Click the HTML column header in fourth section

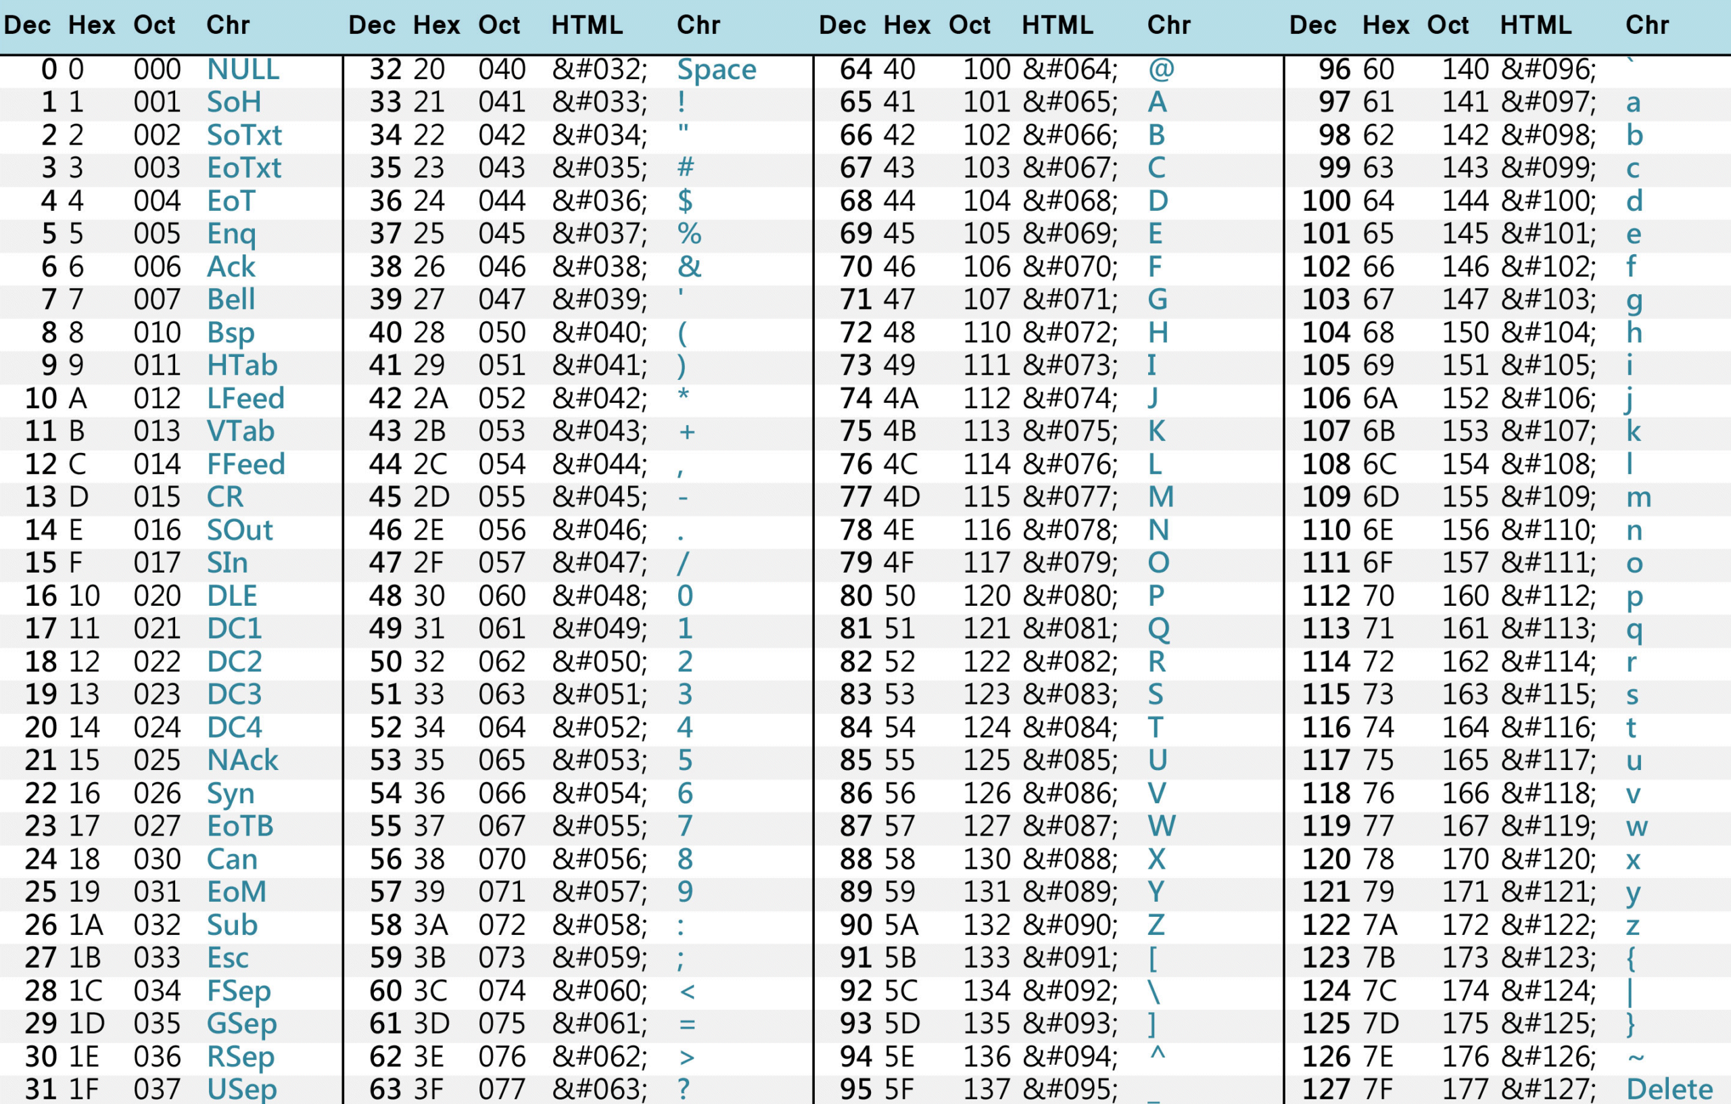point(1536,25)
